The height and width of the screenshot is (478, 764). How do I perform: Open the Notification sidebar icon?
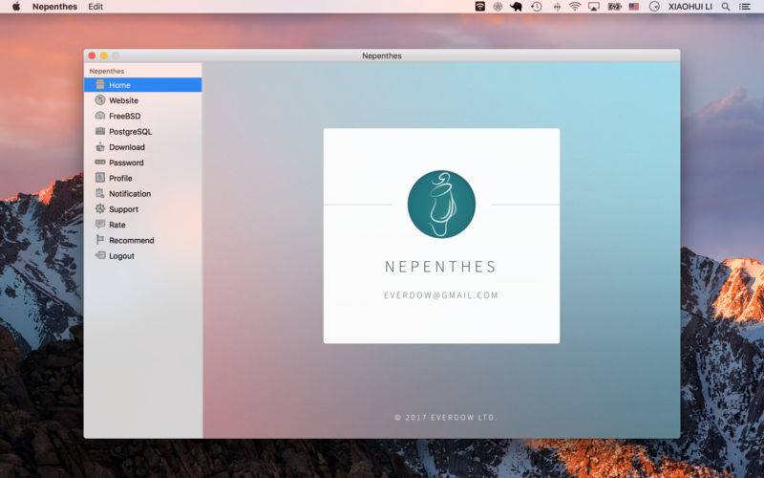[100, 193]
